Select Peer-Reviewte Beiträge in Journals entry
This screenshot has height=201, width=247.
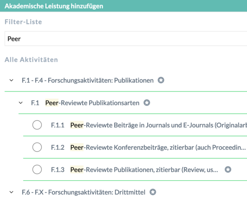[159, 125]
